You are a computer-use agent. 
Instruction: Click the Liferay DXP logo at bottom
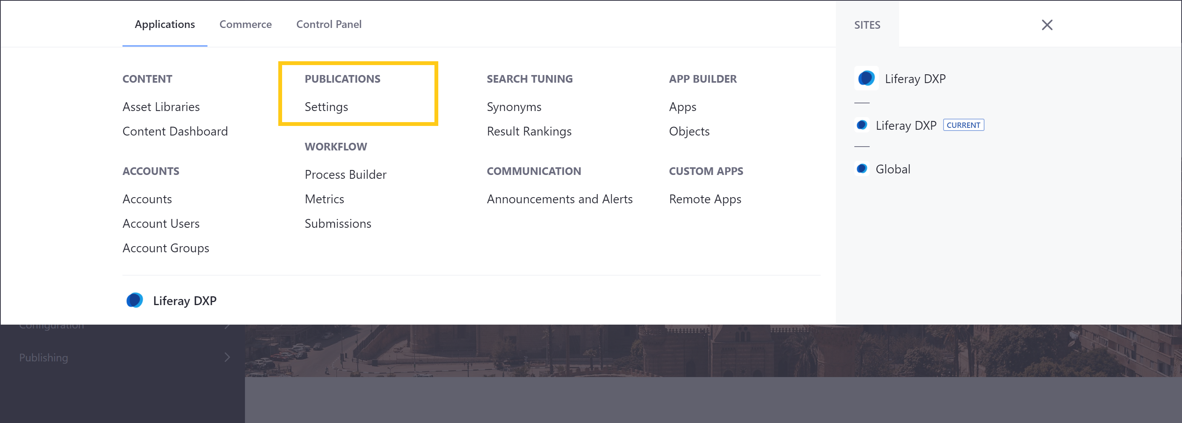click(134, 301)
